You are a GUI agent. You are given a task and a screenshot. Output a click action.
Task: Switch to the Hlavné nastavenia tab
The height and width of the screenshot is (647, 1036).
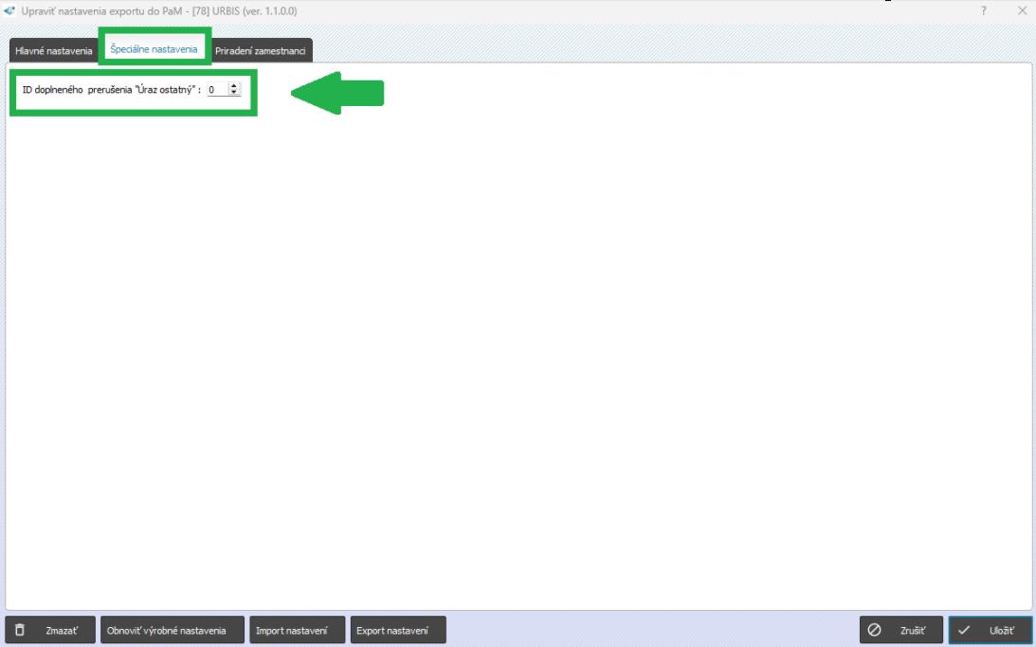tap(54, 50)
